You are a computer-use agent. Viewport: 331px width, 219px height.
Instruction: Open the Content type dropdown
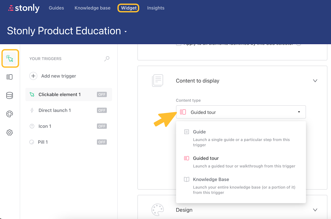[x=241, y=112]
